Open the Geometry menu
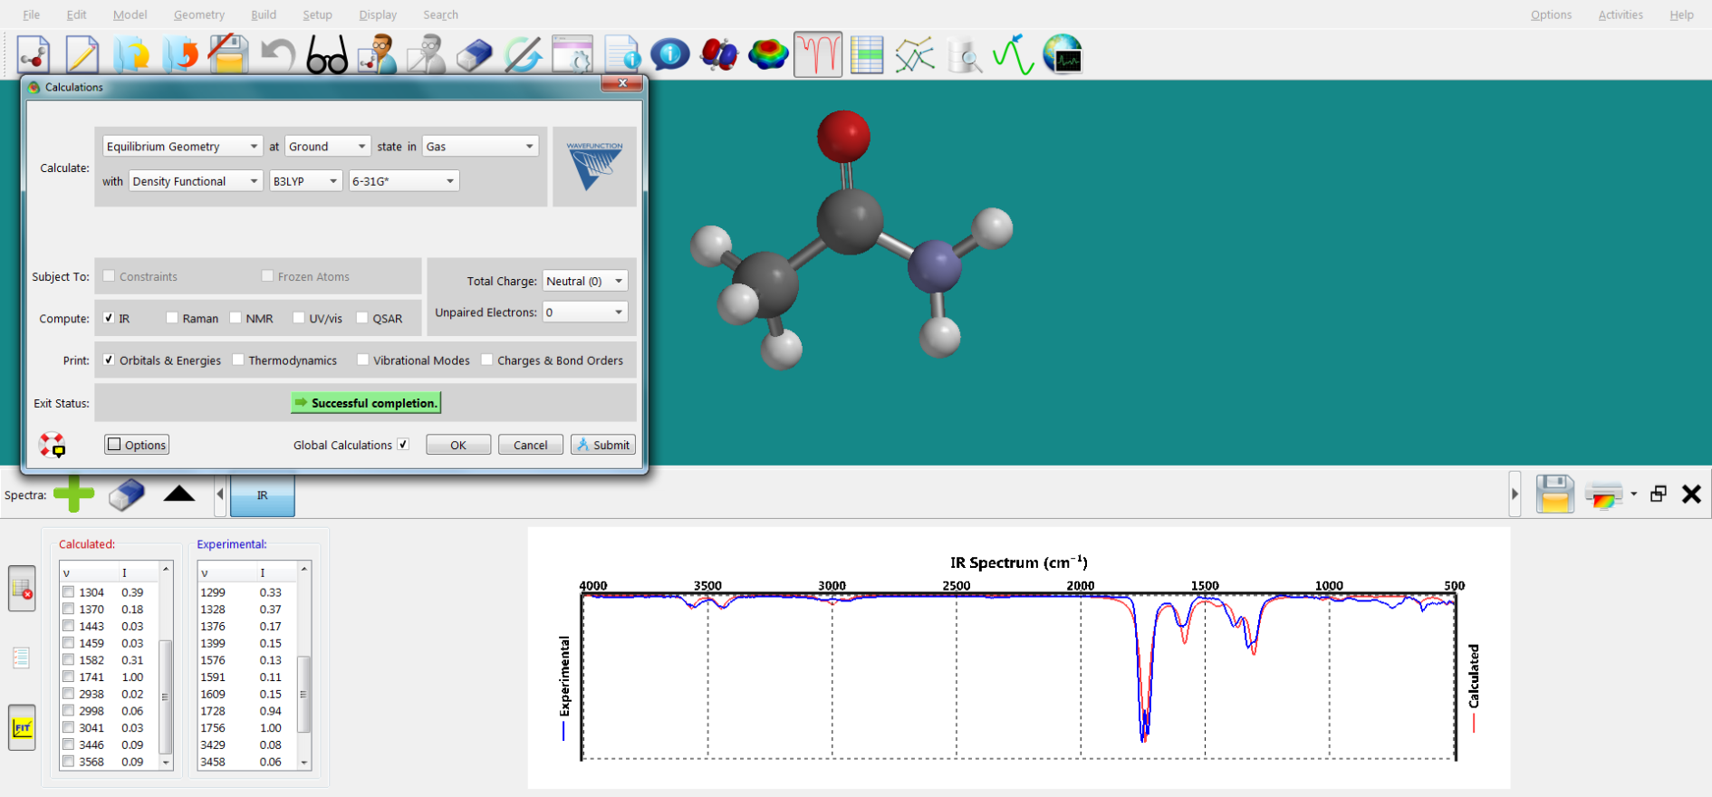Screen dimensions: 1712x797 coord(198,14)
